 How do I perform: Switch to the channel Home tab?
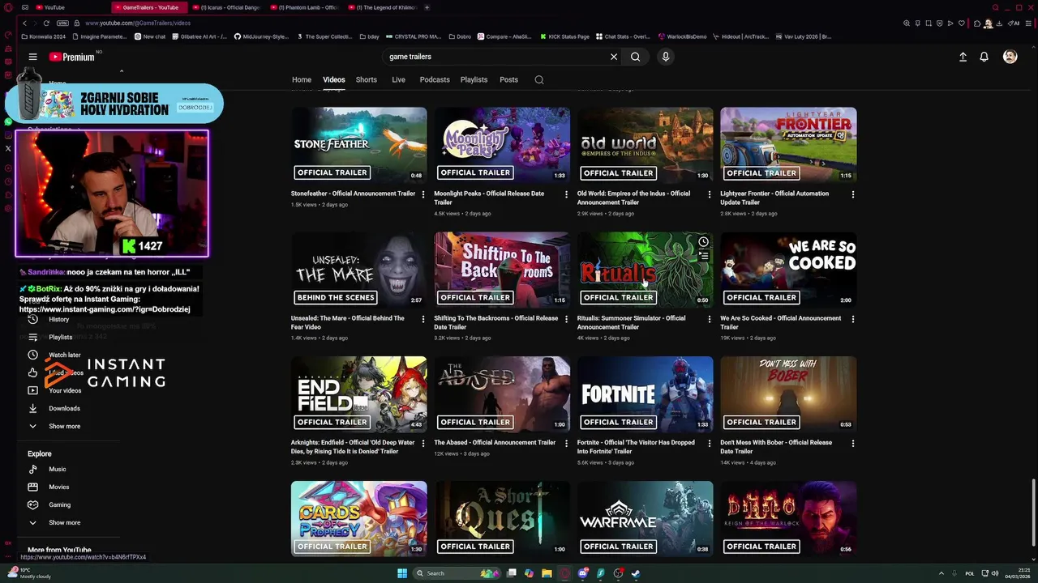[302, 79]
